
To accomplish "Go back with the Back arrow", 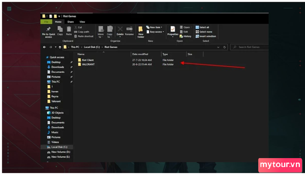I will click(x=44, y=47).
